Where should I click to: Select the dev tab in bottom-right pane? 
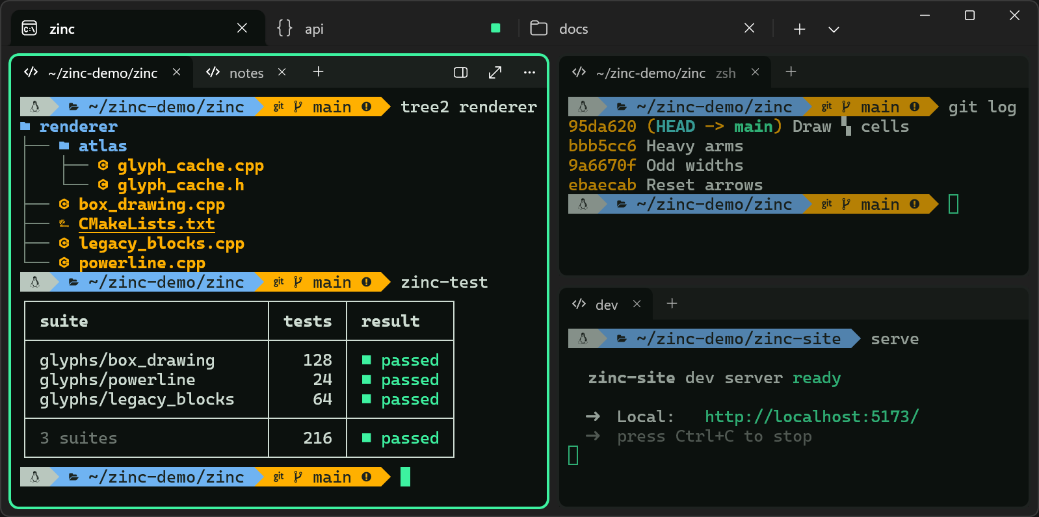tap(607, 305)
